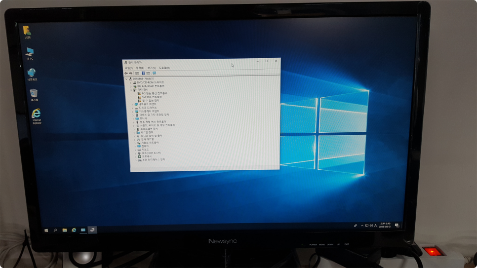The height and width of the screenshot is (268, 477).
Task: Select the 저장소 컨트롤러 row
Action: click(x=148, y=143)
